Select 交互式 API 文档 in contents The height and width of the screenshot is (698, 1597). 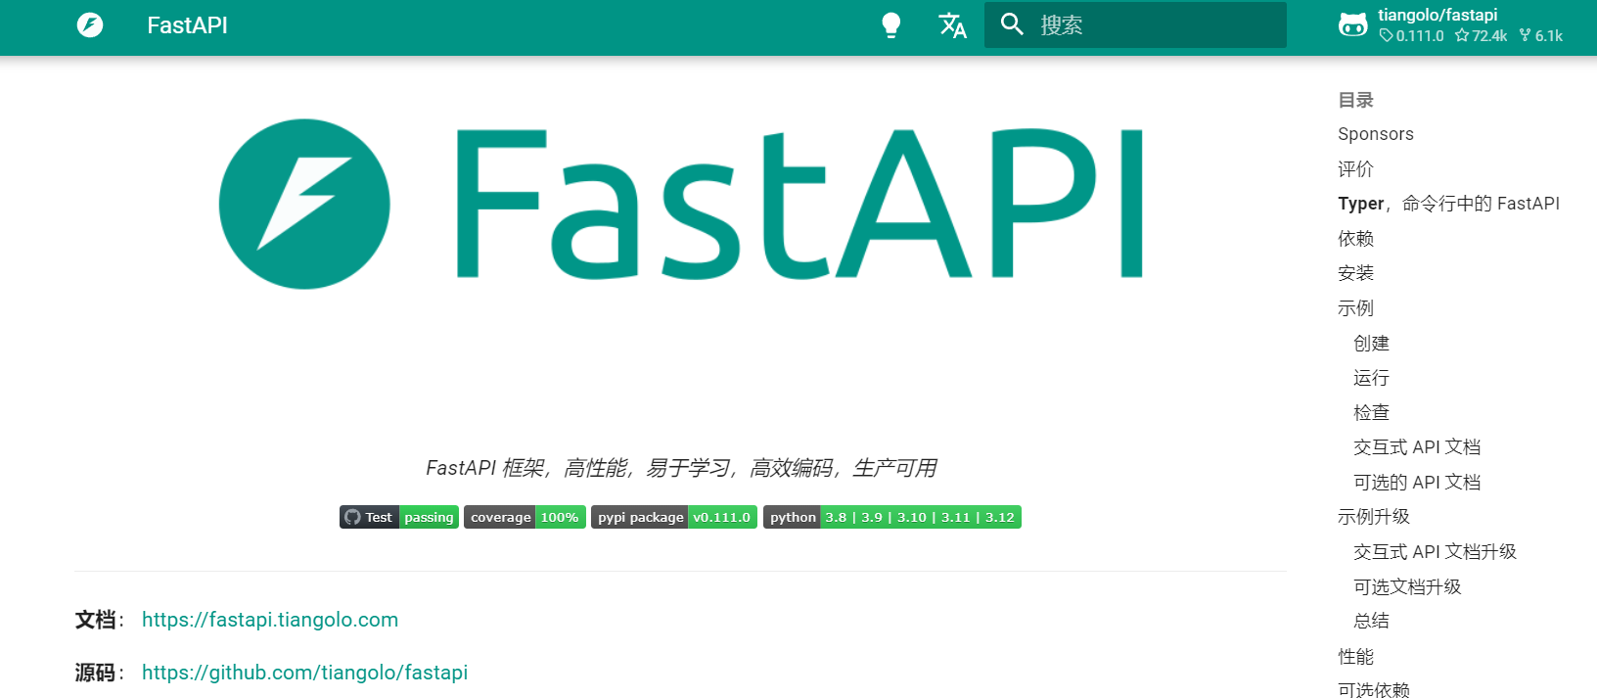[1416, 447]
